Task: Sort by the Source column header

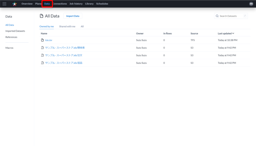Action: tap(194, 34)
